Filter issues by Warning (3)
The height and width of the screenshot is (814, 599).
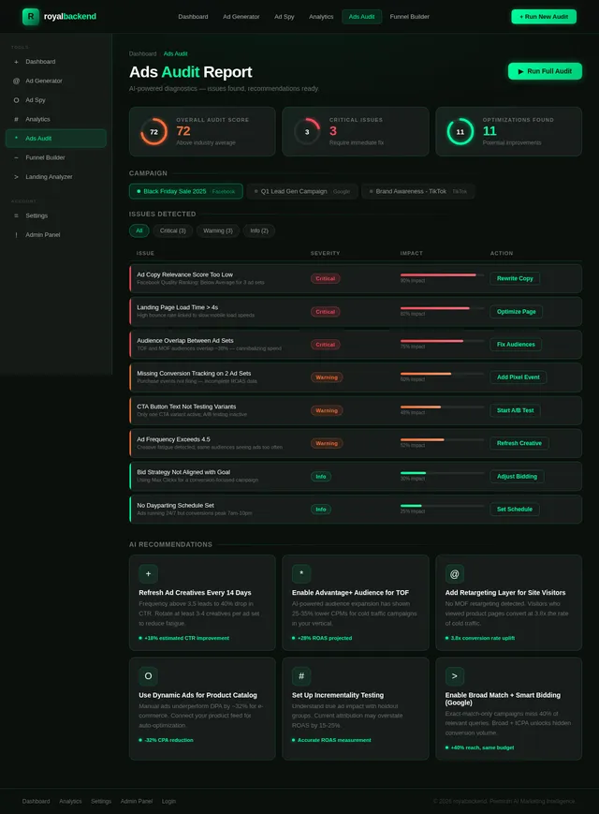pos(218,230)
